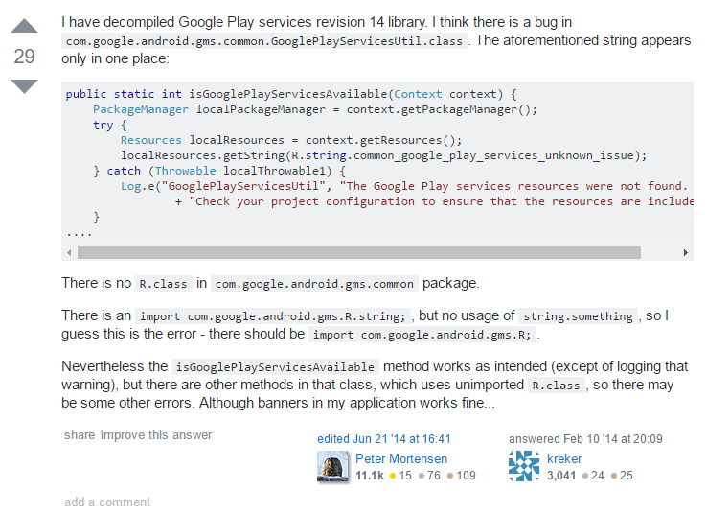Click the Resources localResources code line
Viewport: 707px width, 514px height.
click(x=291, y=140)
